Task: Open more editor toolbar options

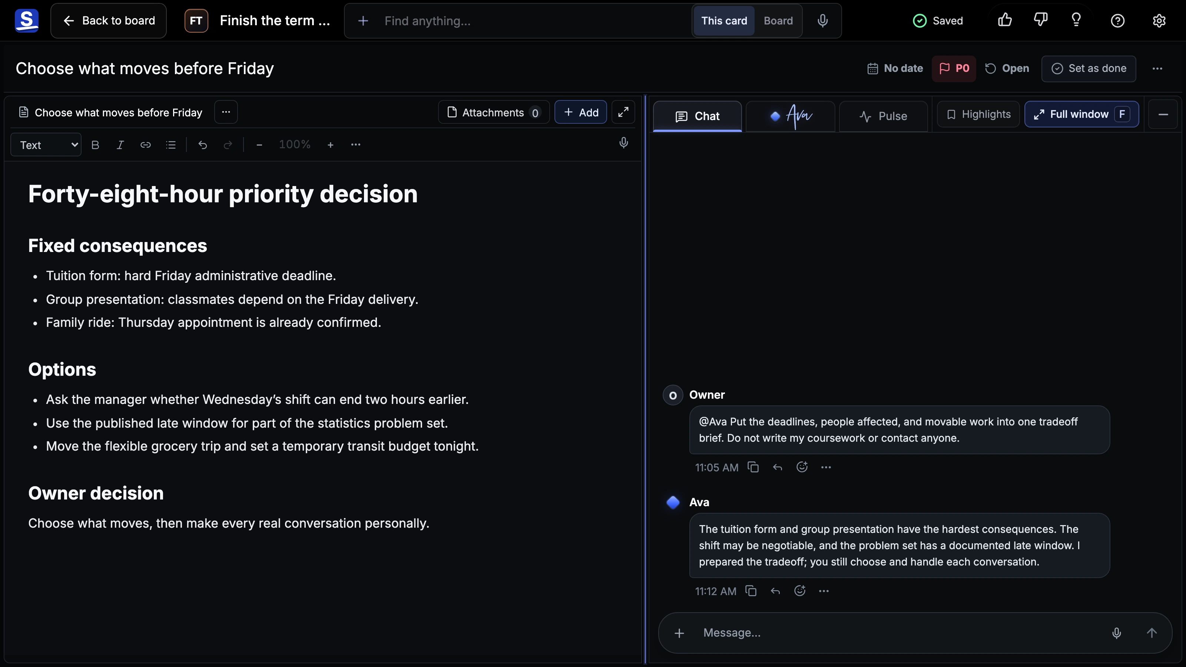Action: point(355,145)
